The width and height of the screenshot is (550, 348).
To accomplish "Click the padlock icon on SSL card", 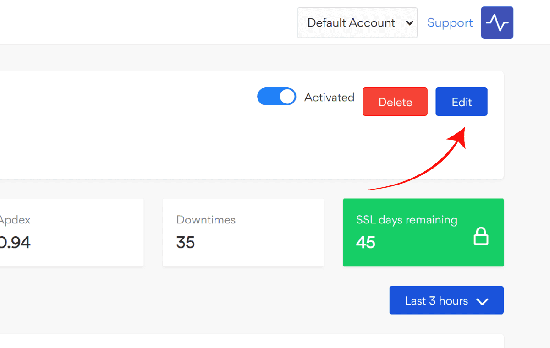I will tap(481, 237).
